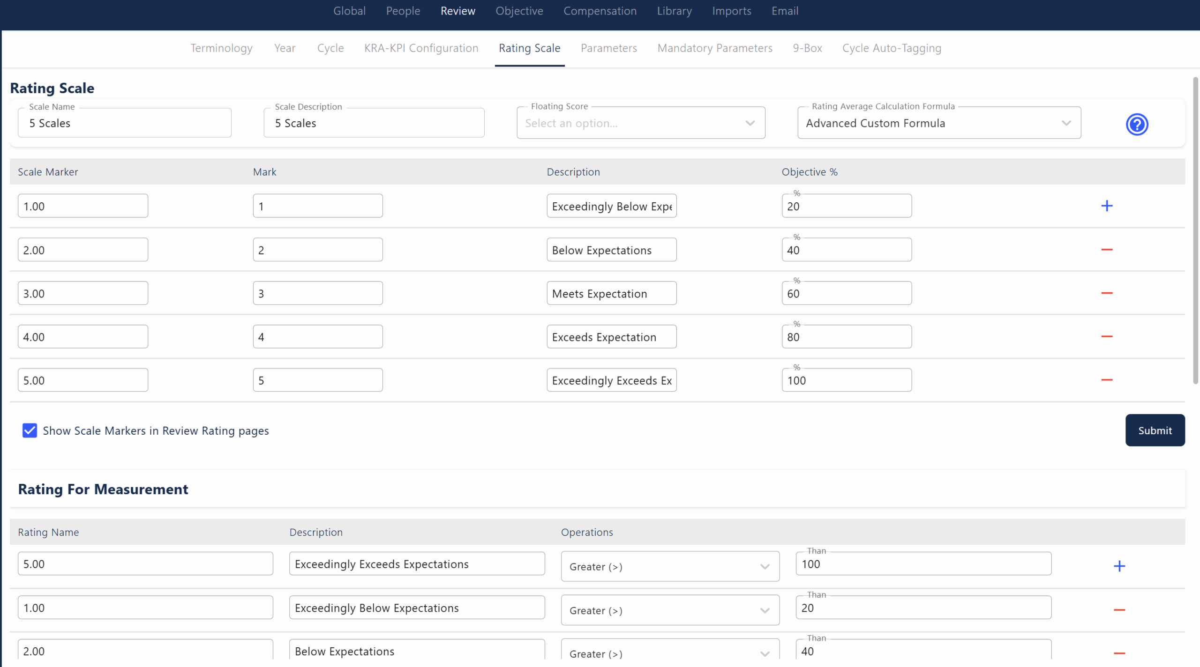This screenshot has width=1200, height=667.
Task: Open the Compensation menu
Action: click(600, 11)
